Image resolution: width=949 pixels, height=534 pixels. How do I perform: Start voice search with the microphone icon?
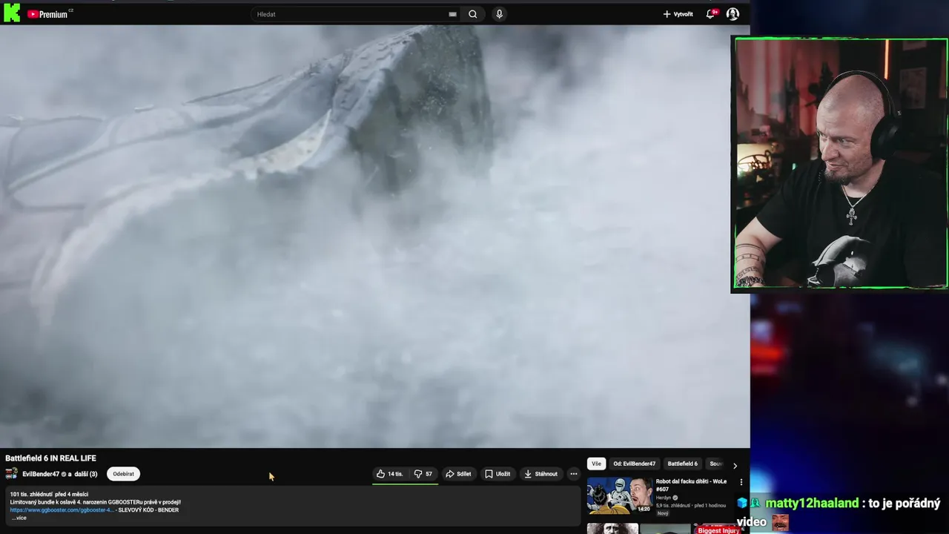pos(499,14)
